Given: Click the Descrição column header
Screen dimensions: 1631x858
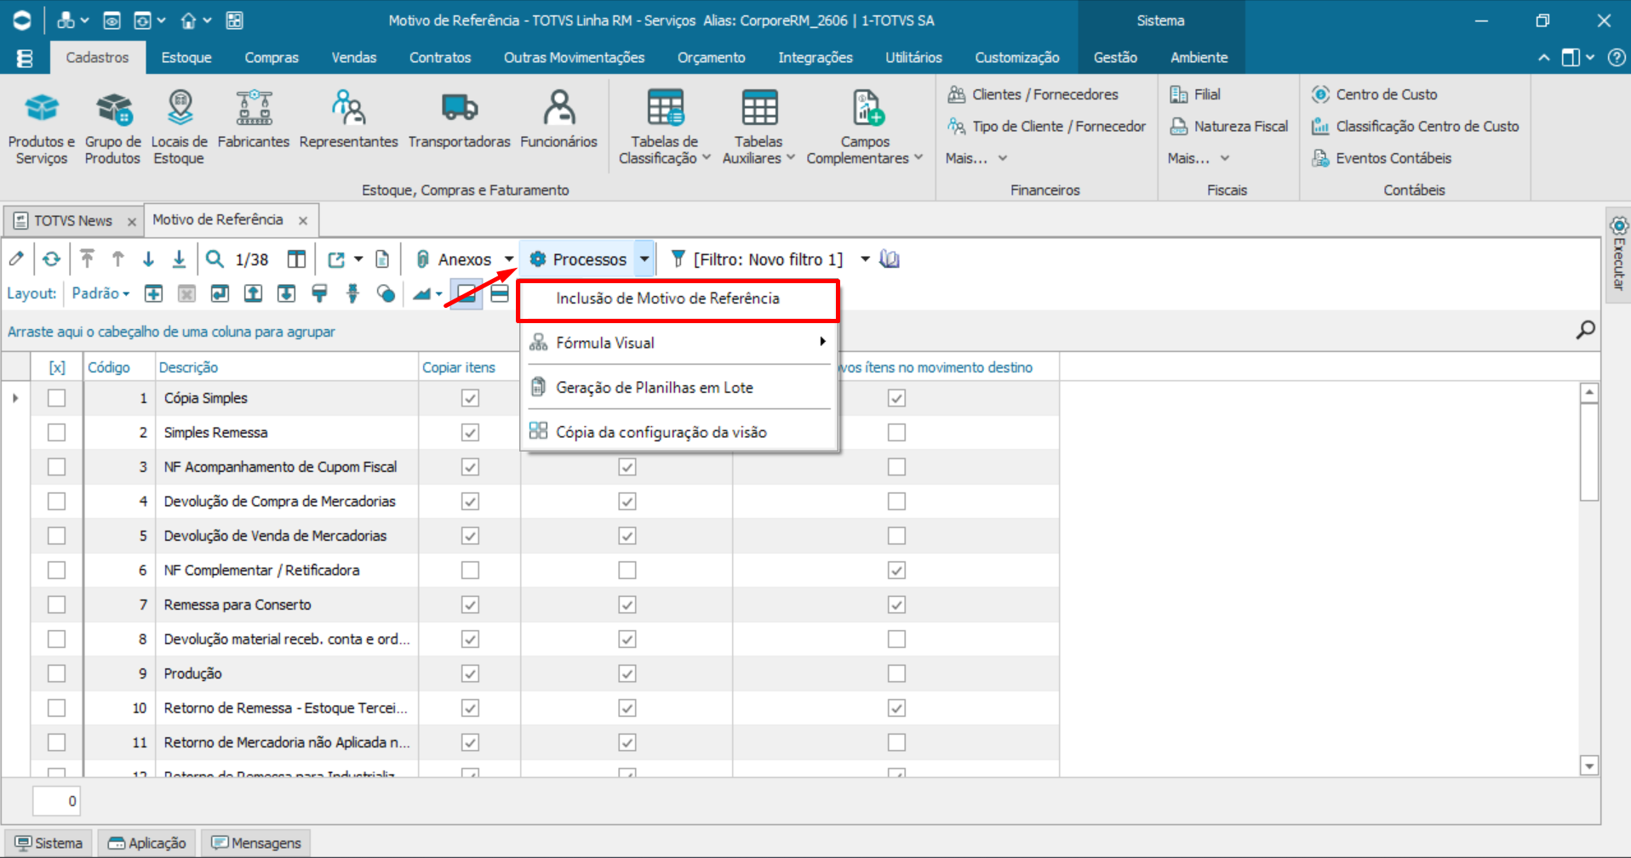Looking at the screenshot, I should point(287,367).
